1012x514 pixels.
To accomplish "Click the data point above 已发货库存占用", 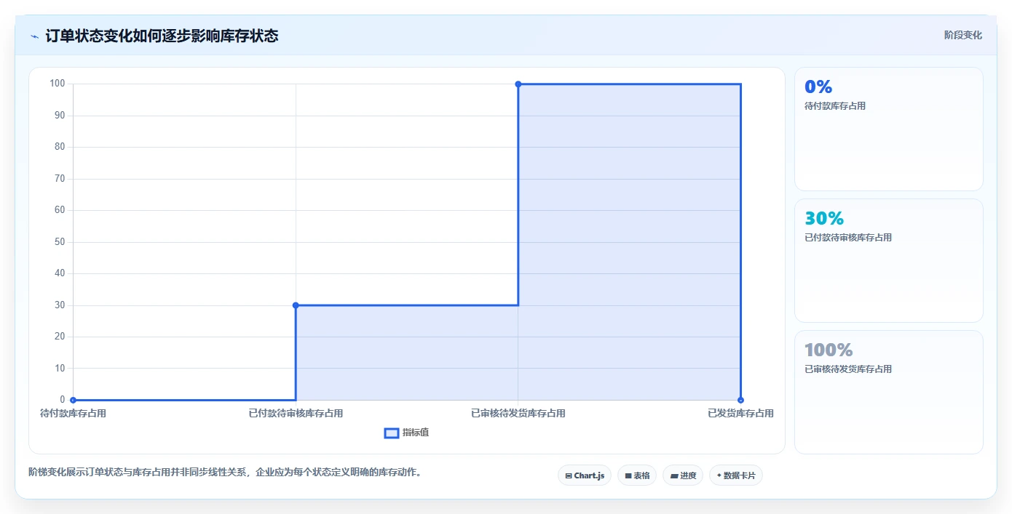I will pyautogui.click(x=740, y=400).
